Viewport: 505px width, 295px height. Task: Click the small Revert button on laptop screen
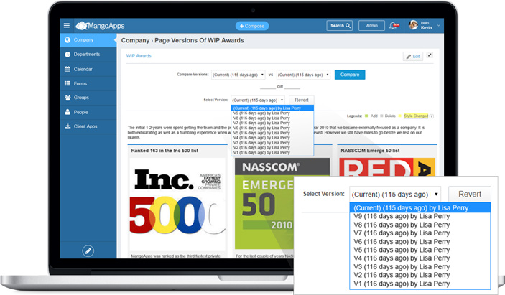(302, 100)
